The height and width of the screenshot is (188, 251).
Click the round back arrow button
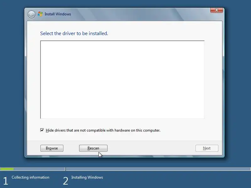pos(31,14)
